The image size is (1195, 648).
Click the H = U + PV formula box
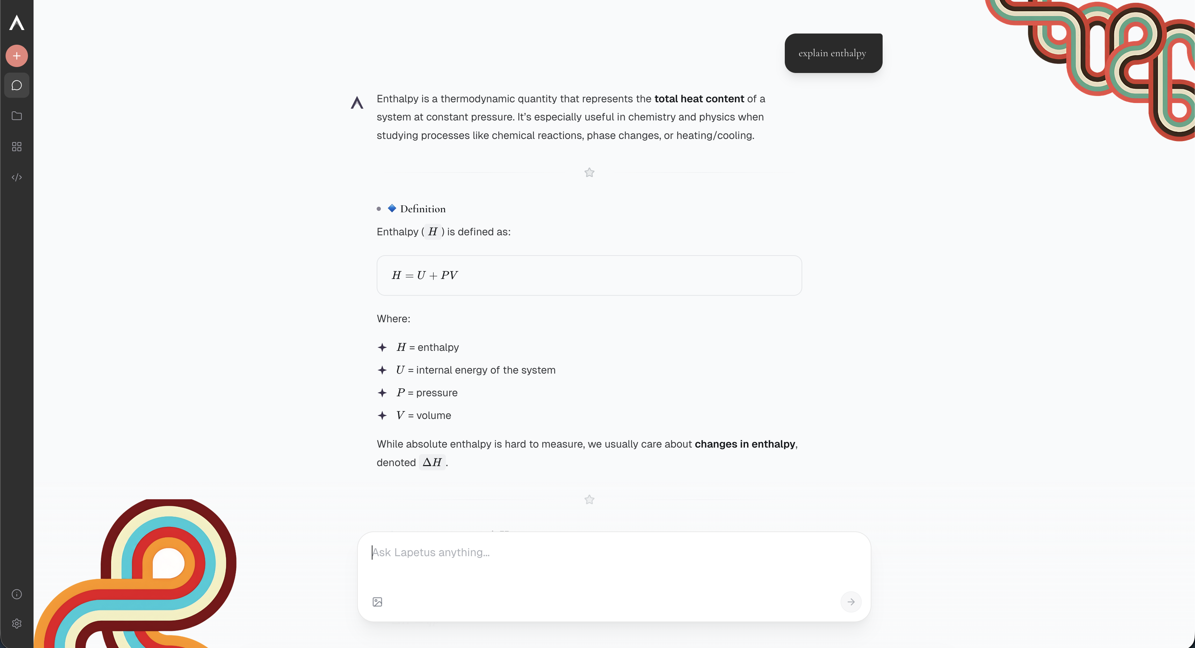point(589,275)
